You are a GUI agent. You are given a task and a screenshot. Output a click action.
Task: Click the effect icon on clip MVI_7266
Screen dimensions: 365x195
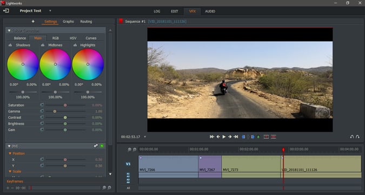pyautogui.click(x=141, y=158)
